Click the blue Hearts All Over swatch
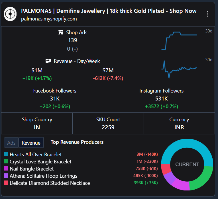 (6, 154)
